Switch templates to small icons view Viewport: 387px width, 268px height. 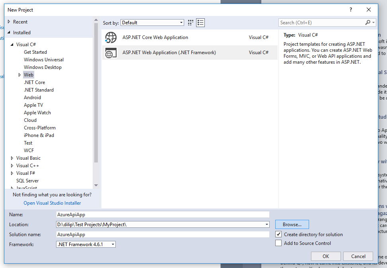click(190, 23)
